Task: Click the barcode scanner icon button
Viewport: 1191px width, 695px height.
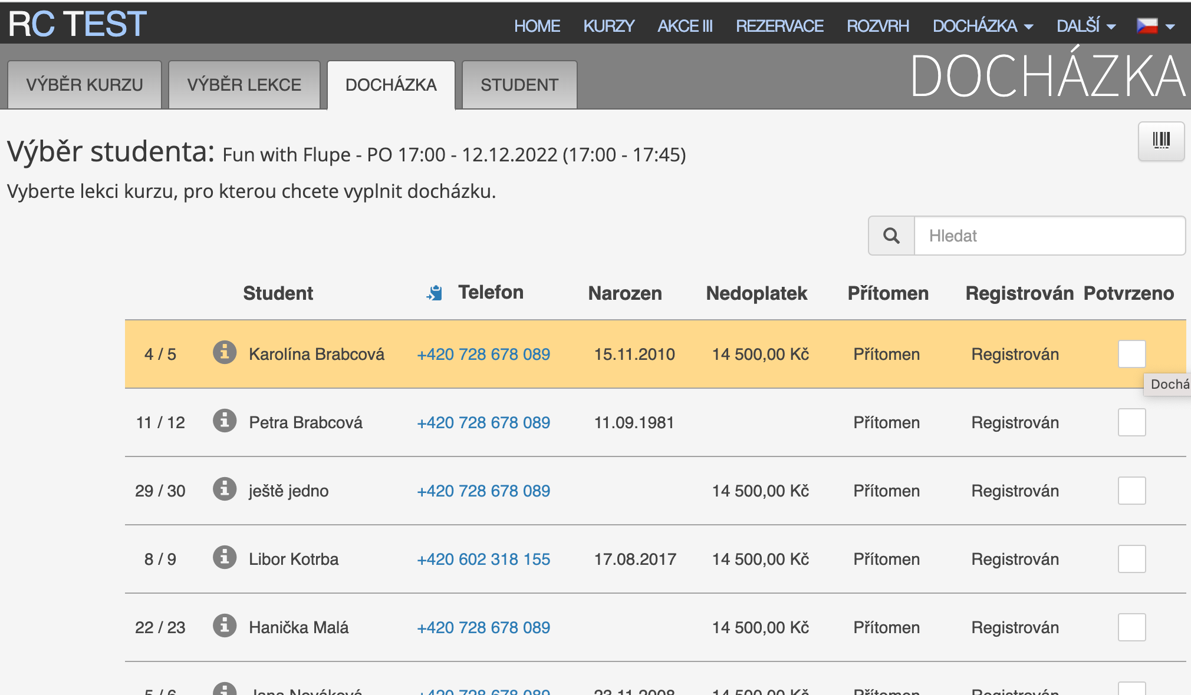Action: 1161,141
